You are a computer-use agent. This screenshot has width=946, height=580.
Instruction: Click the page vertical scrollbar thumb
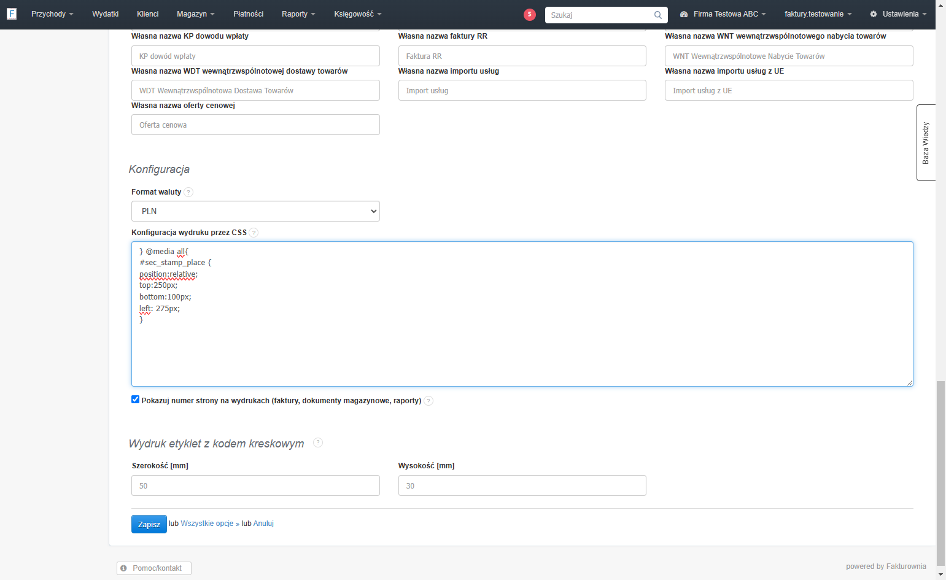pos(940,473)
